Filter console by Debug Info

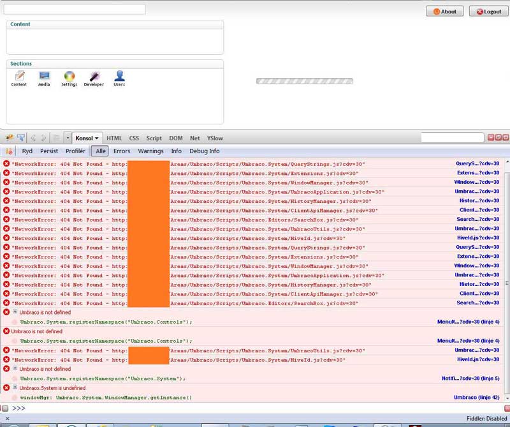[x=204, y=151]
